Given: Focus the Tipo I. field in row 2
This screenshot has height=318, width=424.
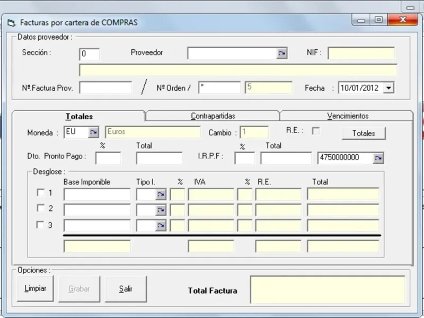Looking at the screenshot, I should click(x=146, y=210).
